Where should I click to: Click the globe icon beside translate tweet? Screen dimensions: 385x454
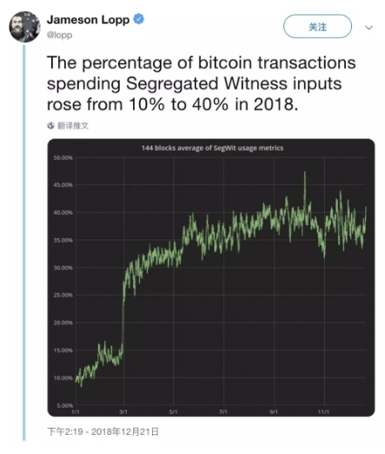point(51,125)
